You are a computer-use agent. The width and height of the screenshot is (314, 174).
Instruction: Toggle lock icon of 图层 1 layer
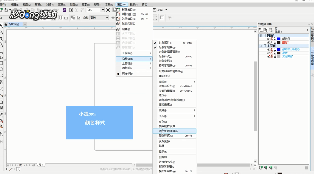coord(275,42)
